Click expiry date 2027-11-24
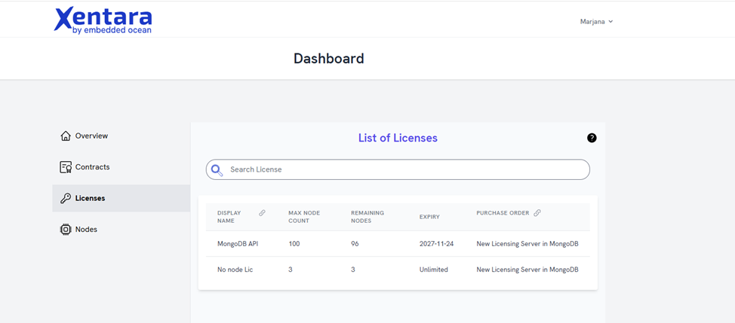735x323 pixels. 436,244
